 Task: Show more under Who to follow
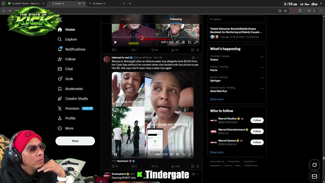click(217, 152)
